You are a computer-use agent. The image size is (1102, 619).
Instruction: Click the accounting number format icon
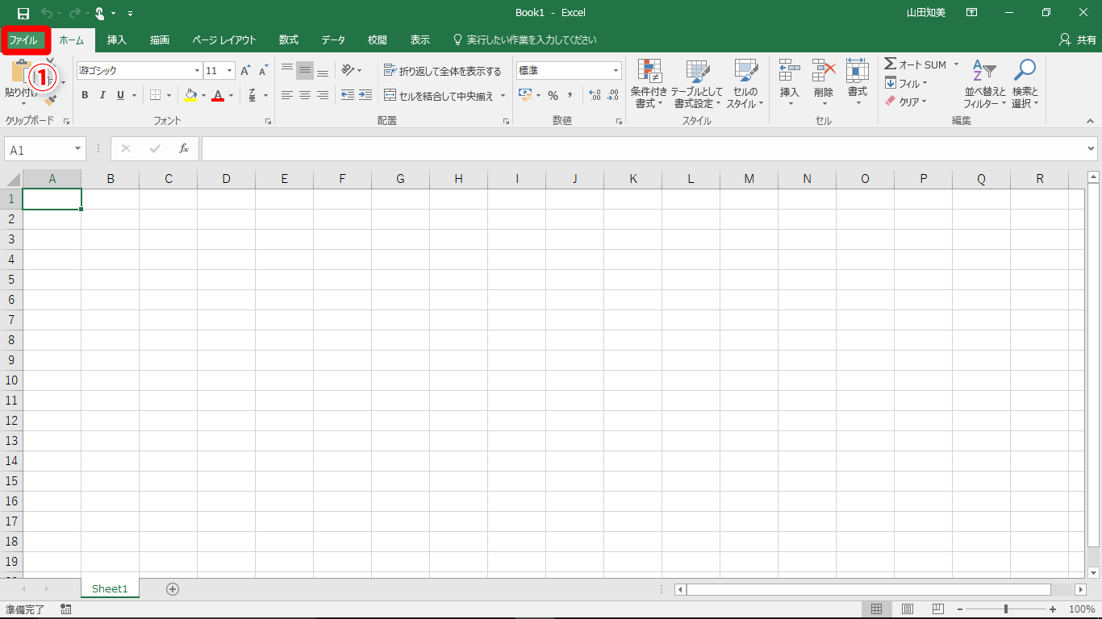click(525, 95)
